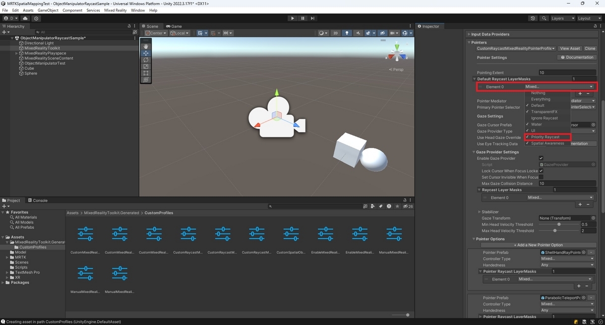Image resolution: width=605 pixels, height=325 pixels.
Task: Open the Local rotation dropdown
Action: click(x=179, y=33)
